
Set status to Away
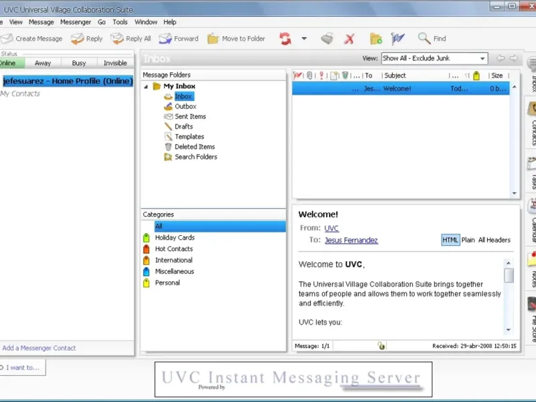tap(43, 63)
